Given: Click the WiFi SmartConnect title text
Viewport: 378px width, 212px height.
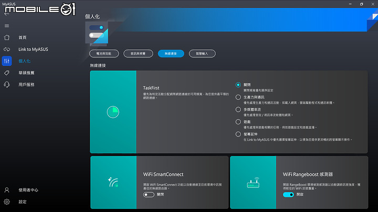Looking at the screenshot, I should pyautogui.click(x=163, y=174).
